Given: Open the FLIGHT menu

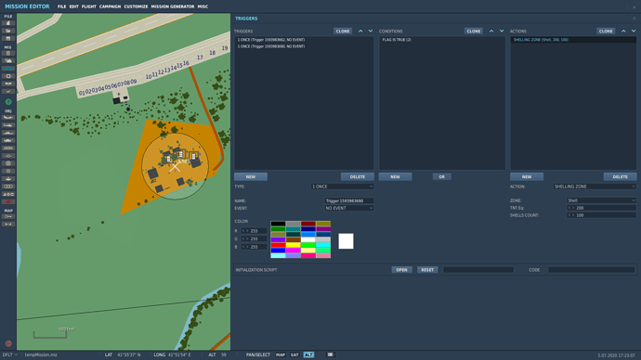Looking at the screenshot, I should pyautogui.click(x=88, y=6).
